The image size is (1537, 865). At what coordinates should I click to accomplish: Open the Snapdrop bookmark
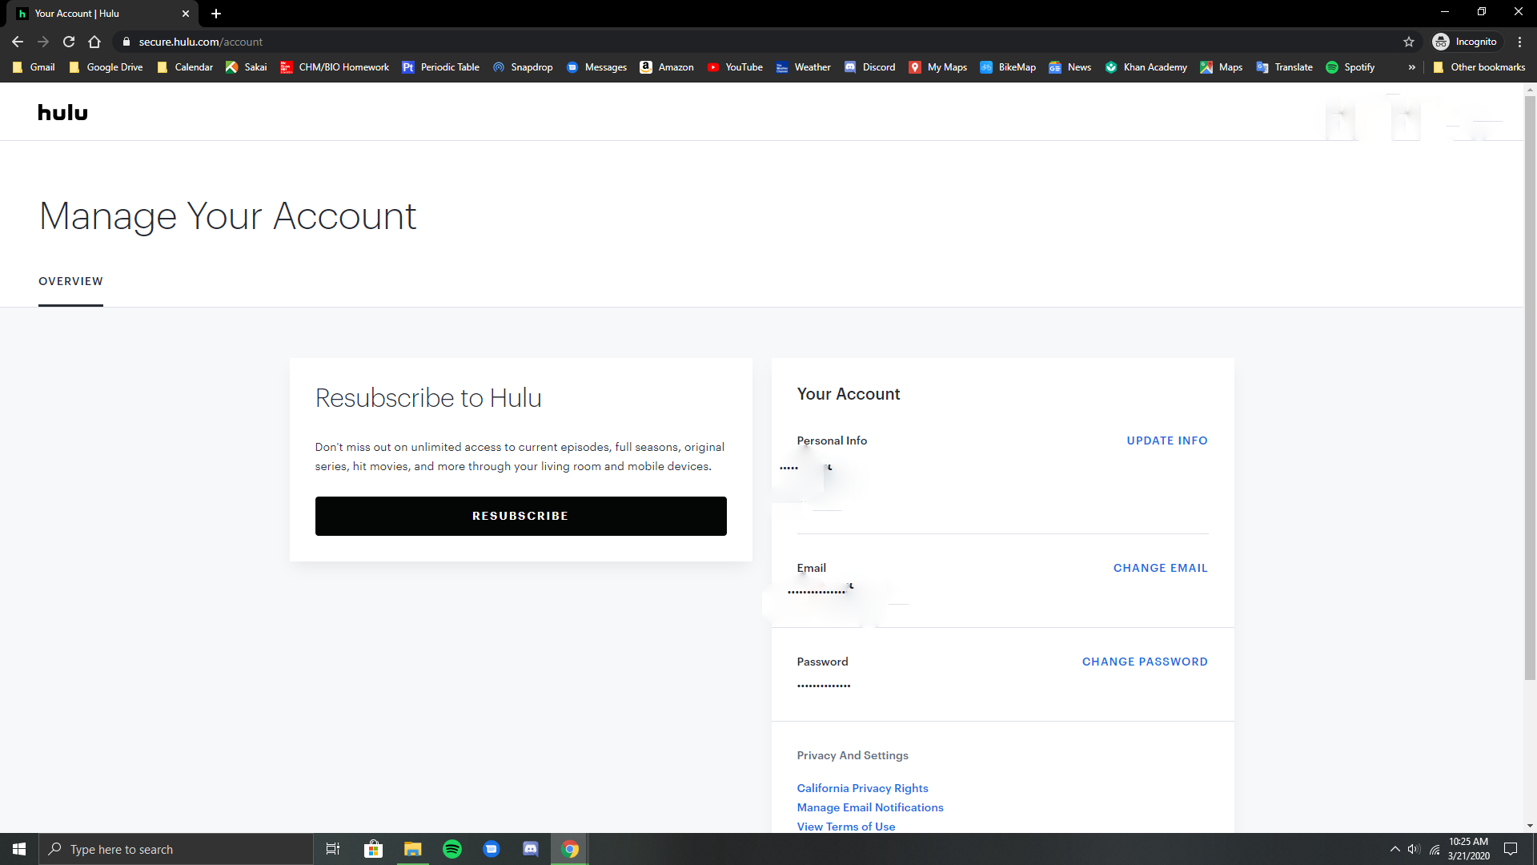click(523, 67)
